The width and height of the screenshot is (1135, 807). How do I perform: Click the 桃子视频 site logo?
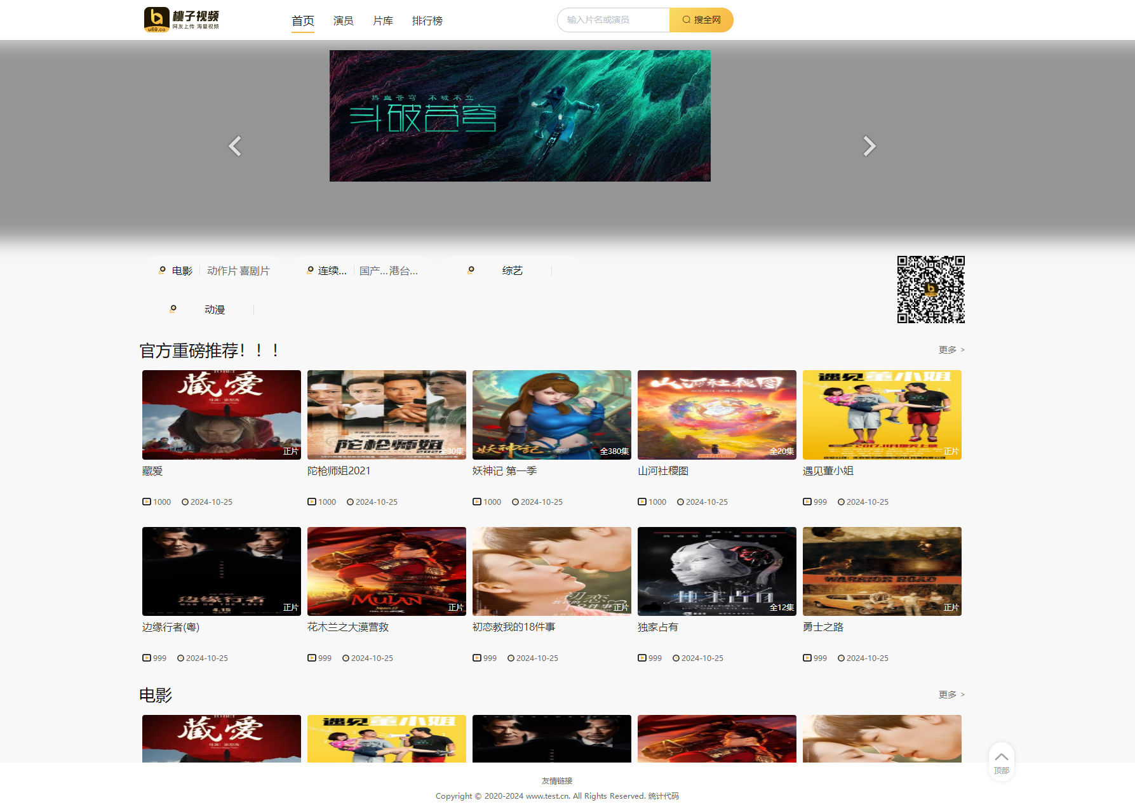(182, 20)
